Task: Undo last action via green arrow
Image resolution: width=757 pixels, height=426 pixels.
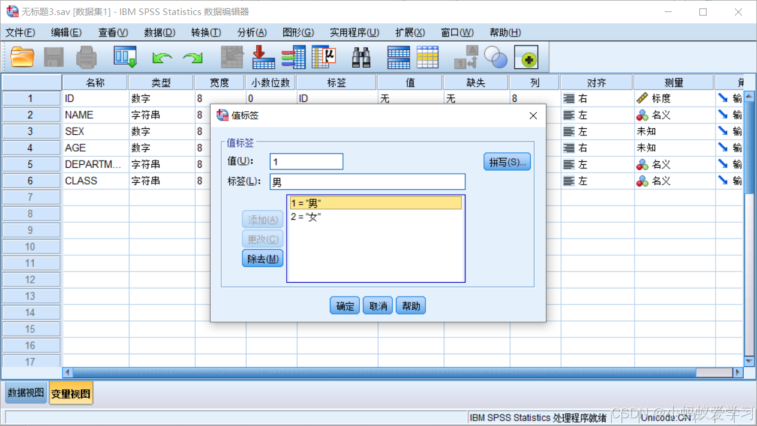Action: (x=162, y=58)
